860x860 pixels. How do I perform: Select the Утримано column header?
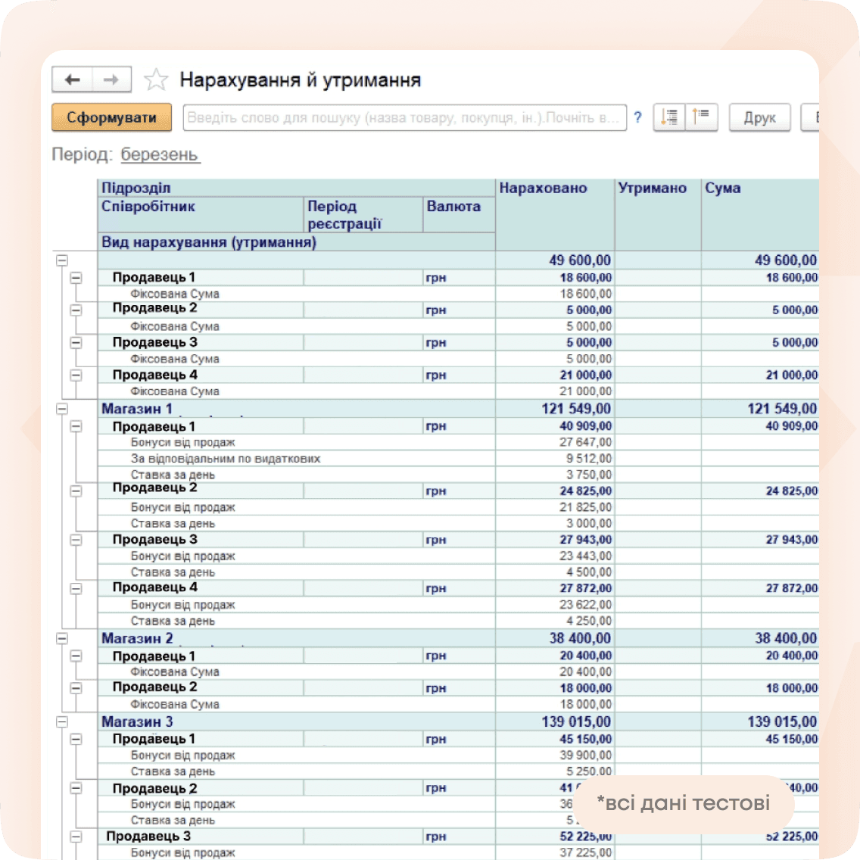point(658,214)
